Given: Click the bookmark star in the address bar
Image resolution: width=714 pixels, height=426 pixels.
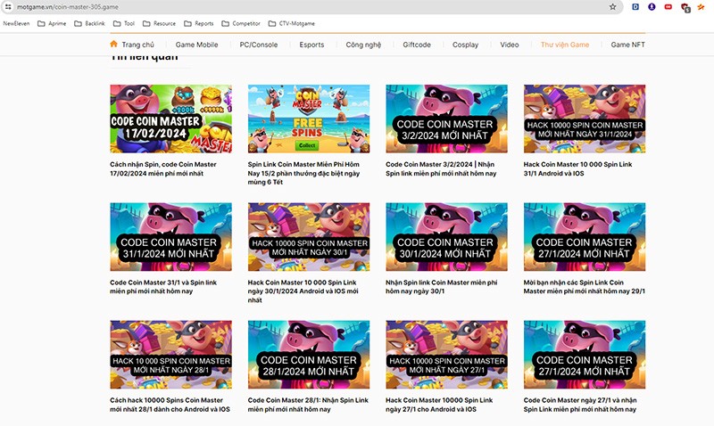Looking at the screenshot, I should 612,6.
